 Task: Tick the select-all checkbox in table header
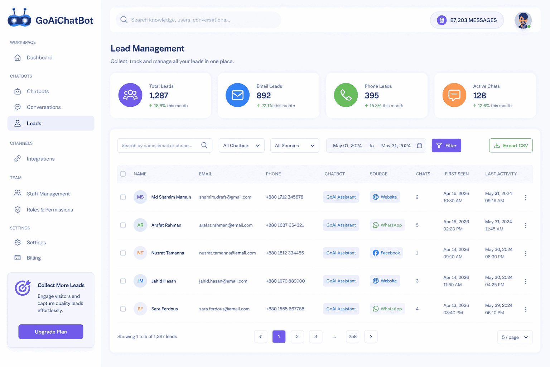coord(123,174)
